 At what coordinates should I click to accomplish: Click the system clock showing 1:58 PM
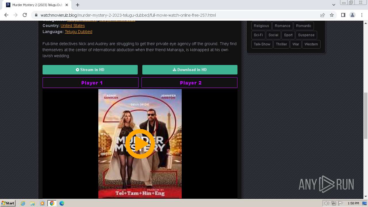click(x=353, y=203)
